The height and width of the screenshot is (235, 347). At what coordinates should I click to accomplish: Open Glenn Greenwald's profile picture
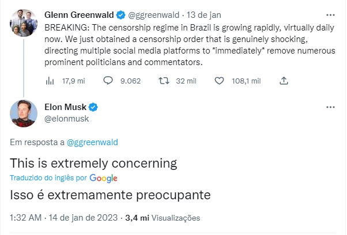(x=23, y=24)
